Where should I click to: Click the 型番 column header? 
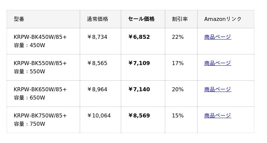19,19
